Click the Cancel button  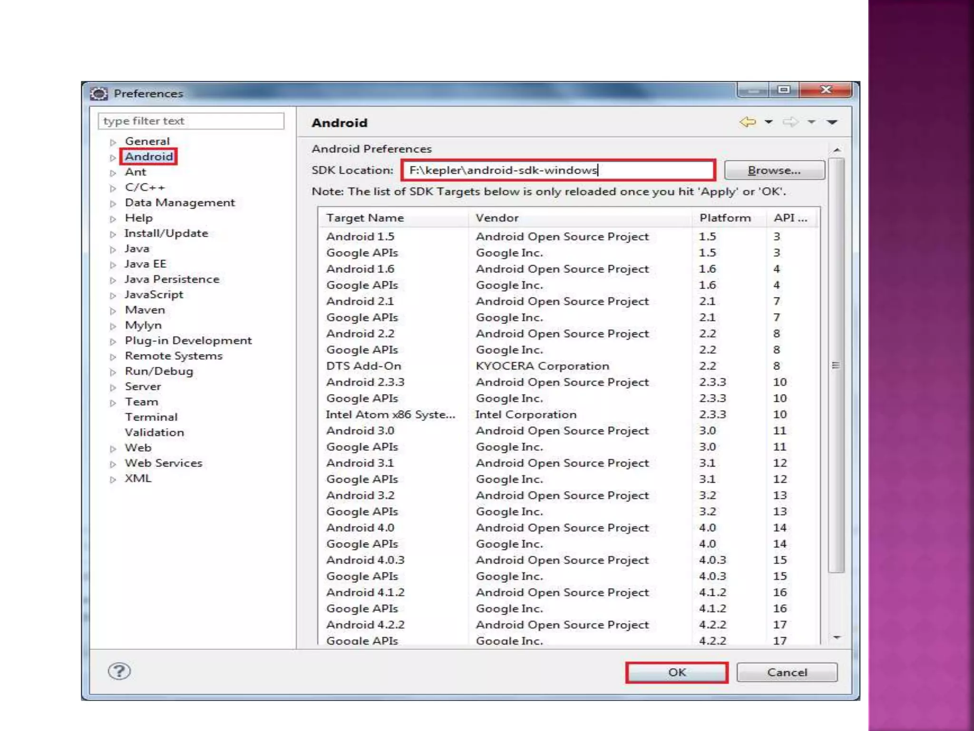(x=787, y=672)
